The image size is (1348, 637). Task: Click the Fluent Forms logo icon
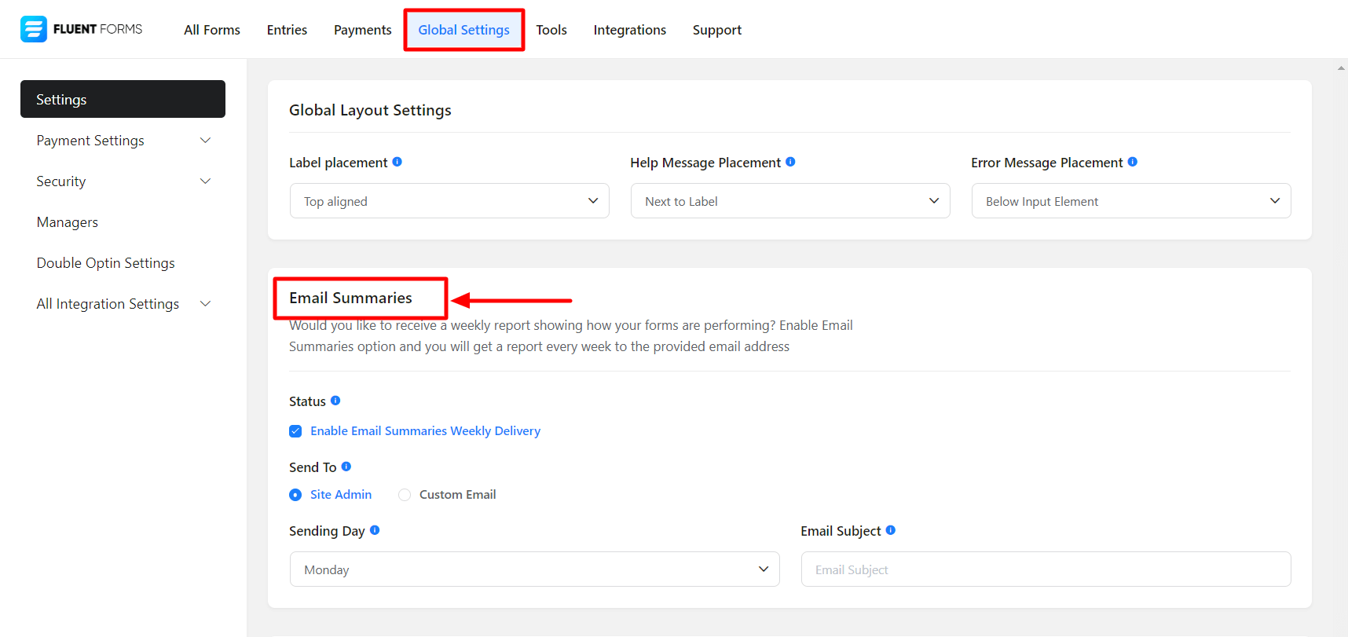tap(34, 29)
